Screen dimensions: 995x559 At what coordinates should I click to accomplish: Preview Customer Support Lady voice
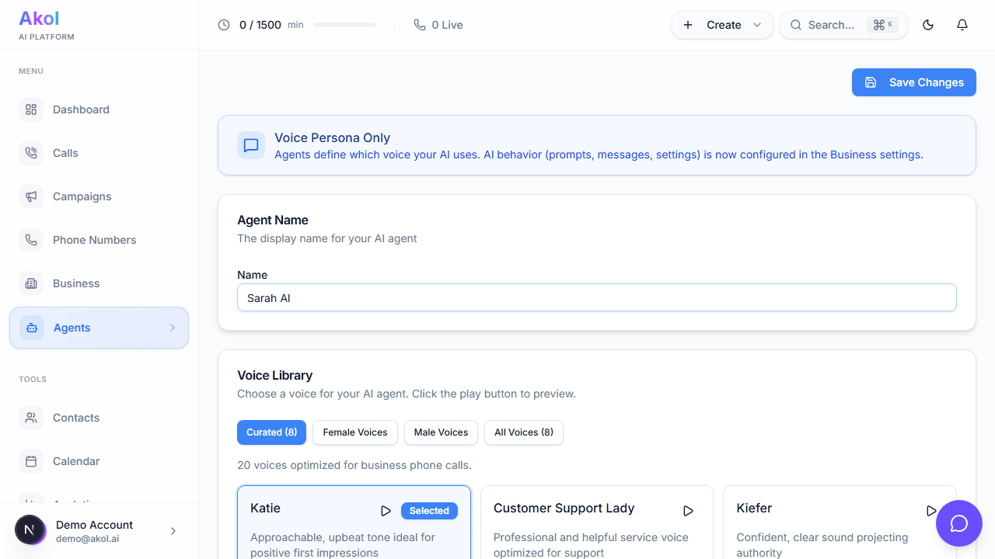pyautogui.click(x=688, y=511)
